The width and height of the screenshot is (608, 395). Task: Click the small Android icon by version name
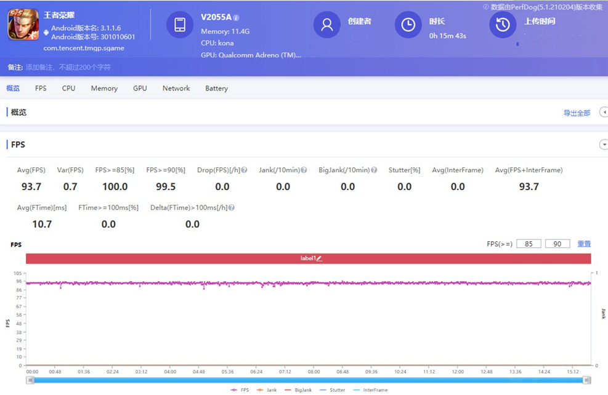[x=46, y=33]
